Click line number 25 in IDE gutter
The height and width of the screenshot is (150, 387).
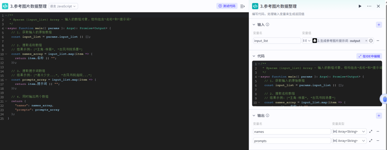click(2, 119)
